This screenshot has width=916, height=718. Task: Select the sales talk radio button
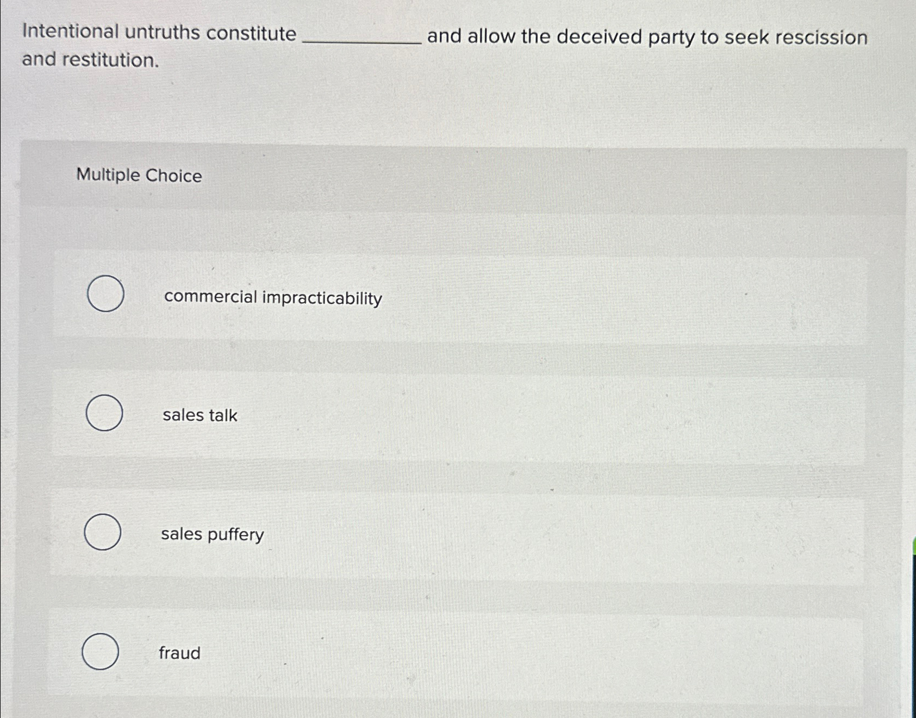pos(104,415)
